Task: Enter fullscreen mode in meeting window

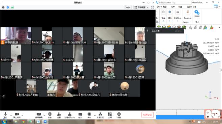Action: 152,7
